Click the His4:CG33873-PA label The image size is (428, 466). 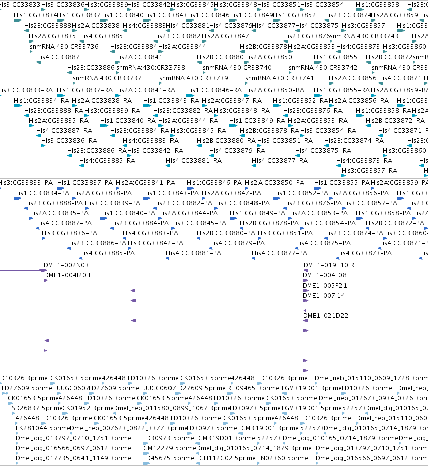pos(364,253)
